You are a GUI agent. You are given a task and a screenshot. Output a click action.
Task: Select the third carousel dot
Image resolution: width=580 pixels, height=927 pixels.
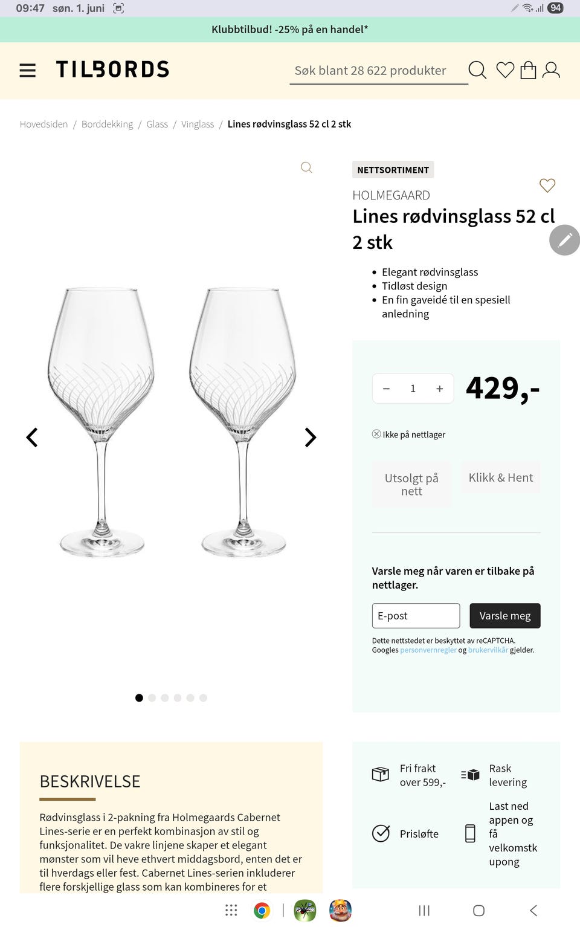tap(164, 697)
